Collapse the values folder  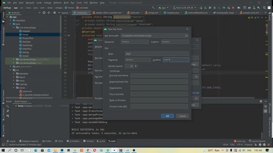click(x=14, y=88)
